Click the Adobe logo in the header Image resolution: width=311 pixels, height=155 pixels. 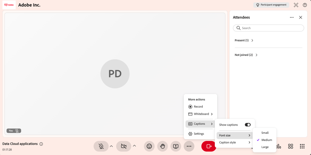tap(9, 5)
